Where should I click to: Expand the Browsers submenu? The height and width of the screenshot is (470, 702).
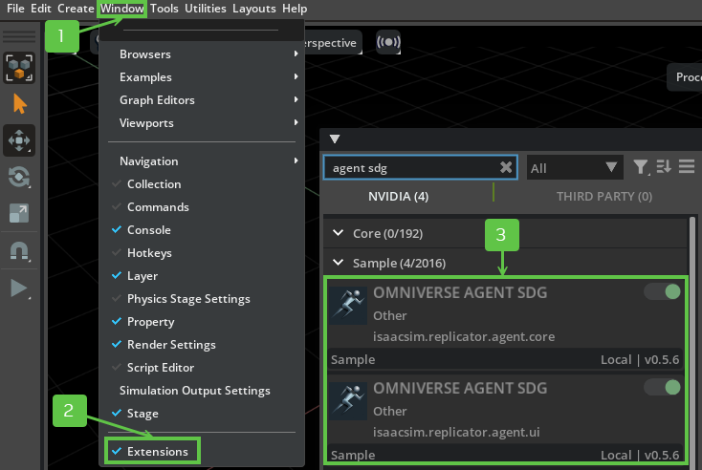(x=202, y=54)
